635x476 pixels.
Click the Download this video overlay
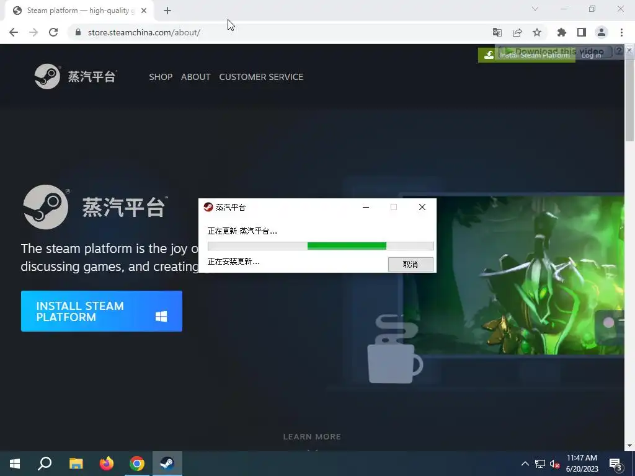tap(555, 51)
